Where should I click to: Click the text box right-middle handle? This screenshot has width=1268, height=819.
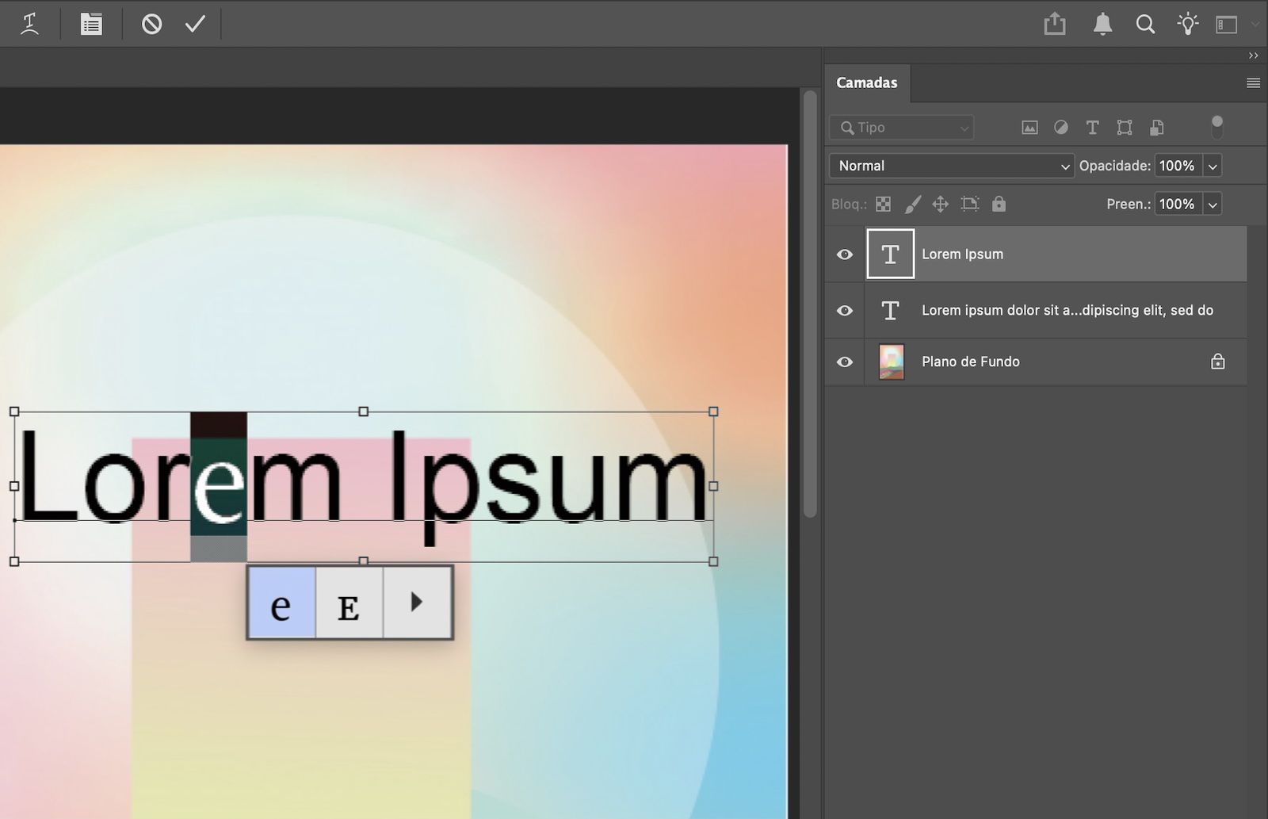point(713,486)
